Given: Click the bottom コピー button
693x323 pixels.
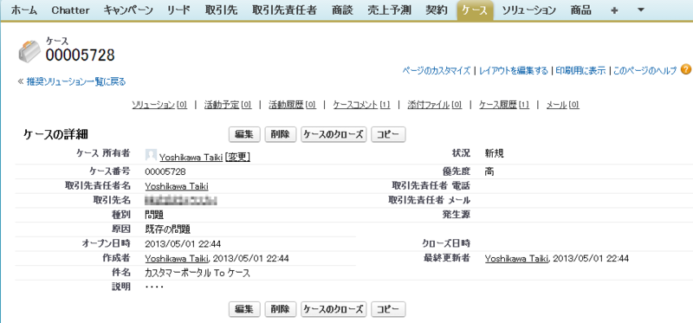Looking at the screenshot, I should click(387, 309).
